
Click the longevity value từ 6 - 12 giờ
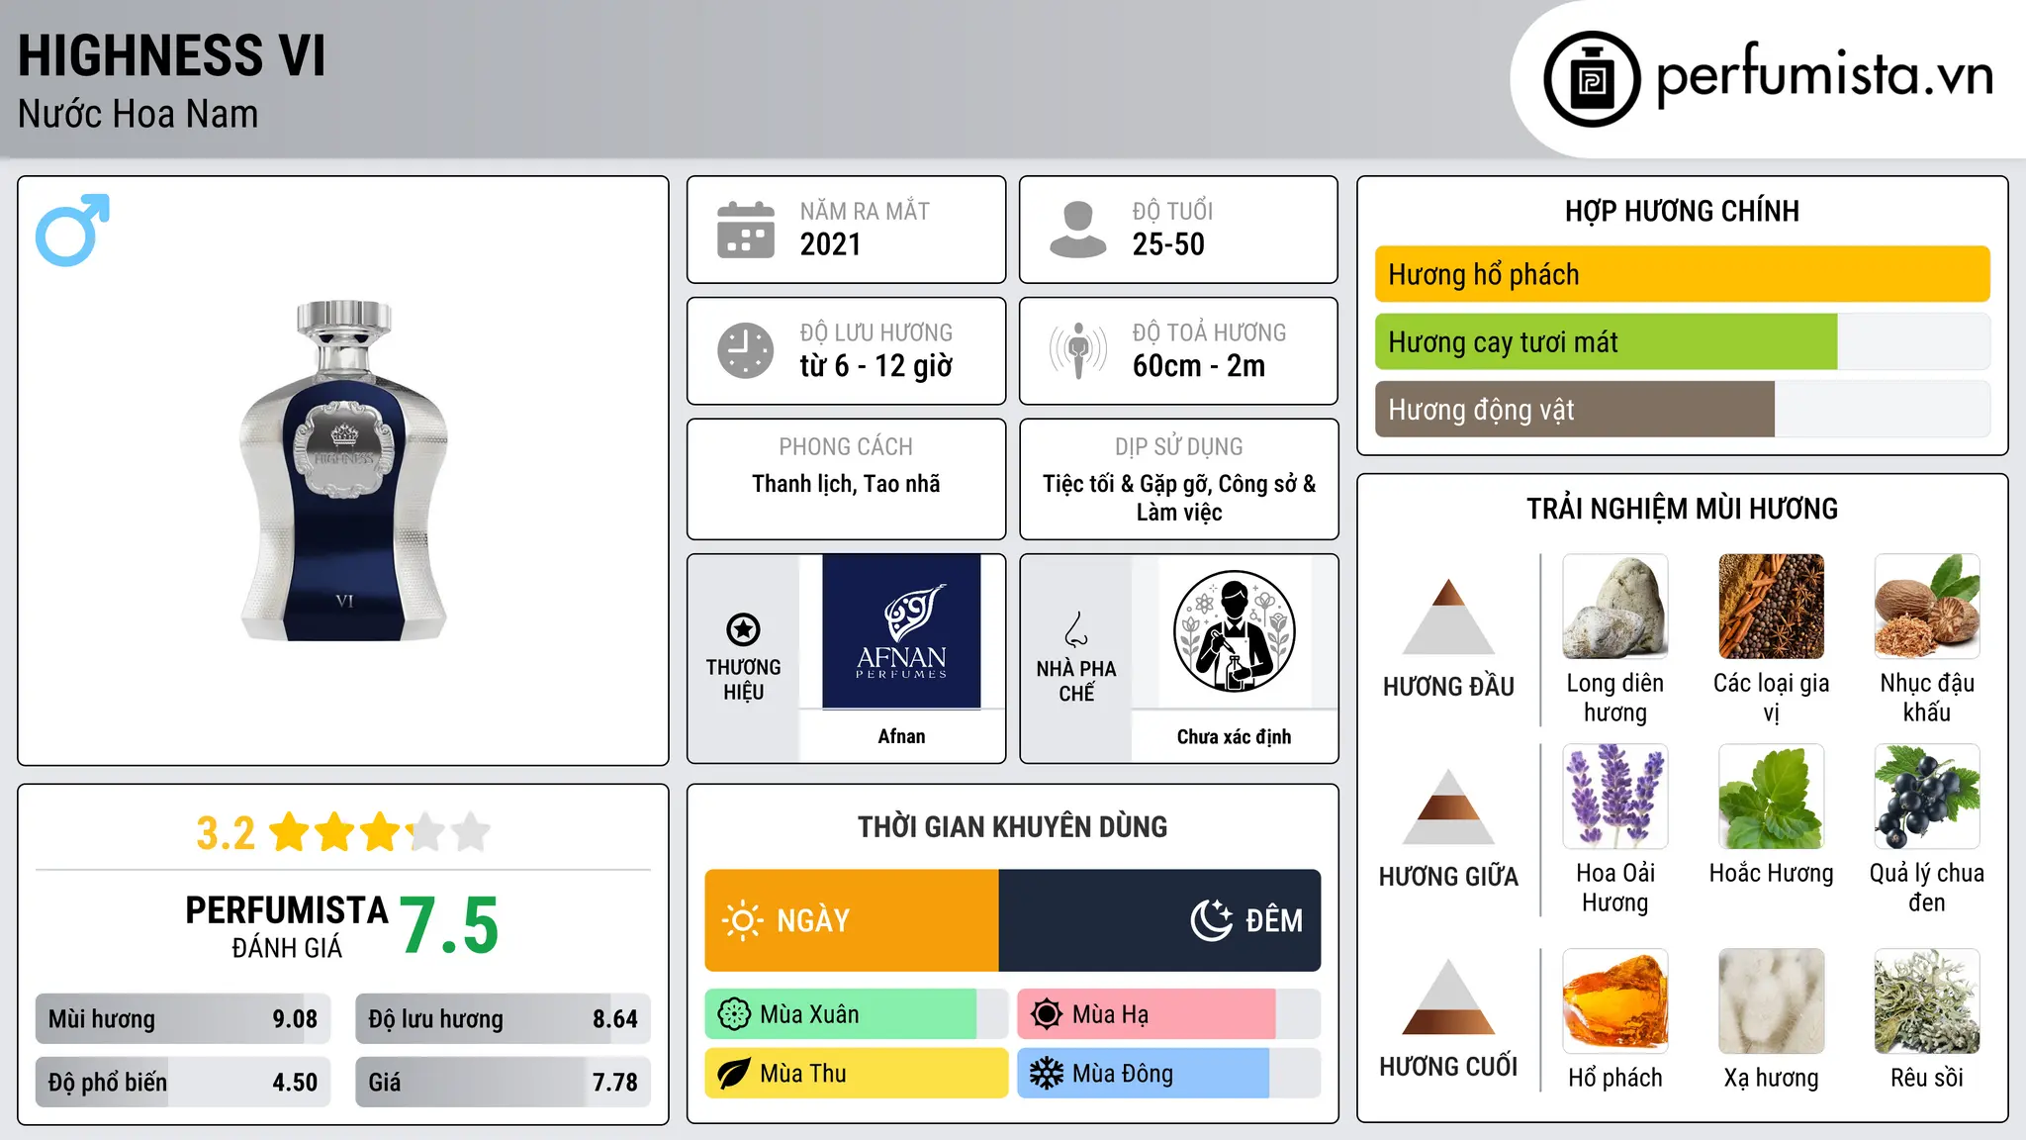click(x=876, y=366)
